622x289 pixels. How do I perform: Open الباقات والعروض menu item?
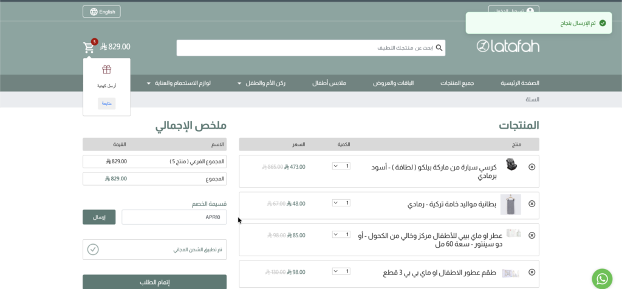pos(393,83)
